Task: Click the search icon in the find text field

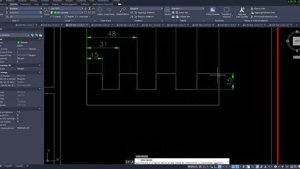Action: click(x=41, y=13)
